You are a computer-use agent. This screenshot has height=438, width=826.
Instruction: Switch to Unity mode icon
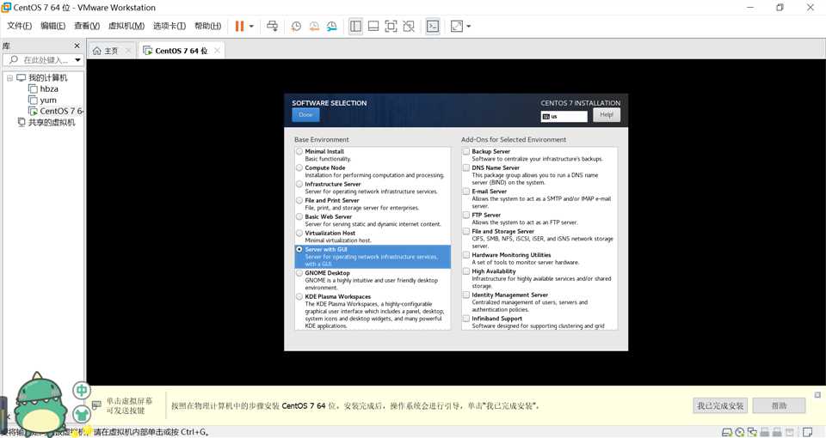pyautogui.click(x=409, y=26)
